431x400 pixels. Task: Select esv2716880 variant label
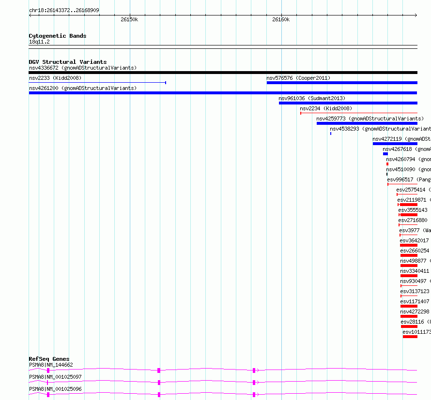[413, 220]
